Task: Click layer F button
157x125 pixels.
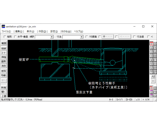Action: click(155, 72)
